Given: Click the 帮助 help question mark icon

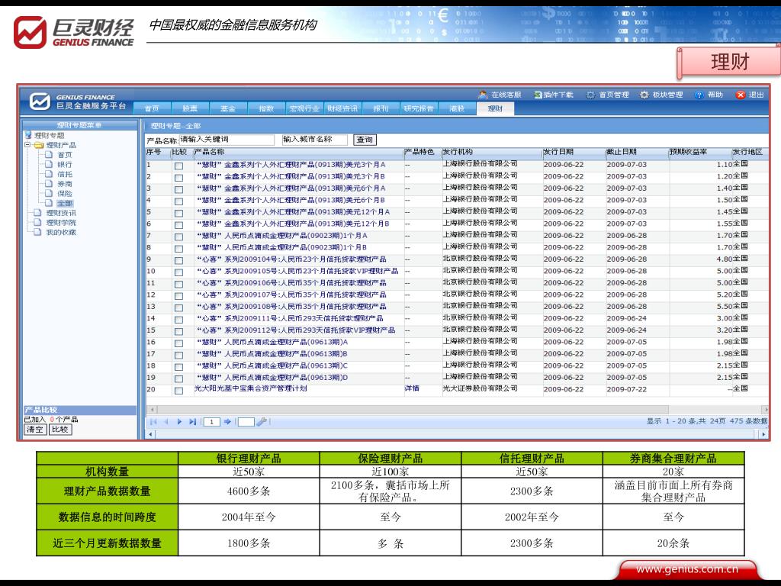Looking at the screenshot, I should 699,95.
